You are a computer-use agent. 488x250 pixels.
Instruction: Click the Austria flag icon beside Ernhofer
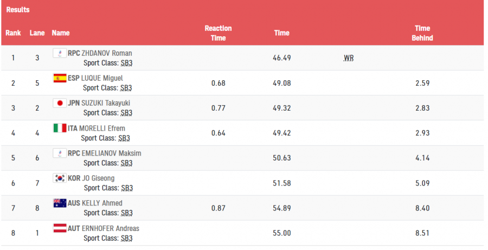60,228
